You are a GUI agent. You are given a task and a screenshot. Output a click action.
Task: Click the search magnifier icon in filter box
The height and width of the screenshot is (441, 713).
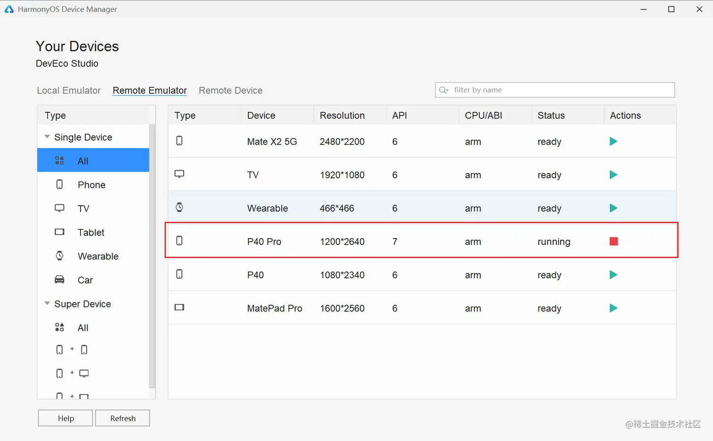point(443,90)
